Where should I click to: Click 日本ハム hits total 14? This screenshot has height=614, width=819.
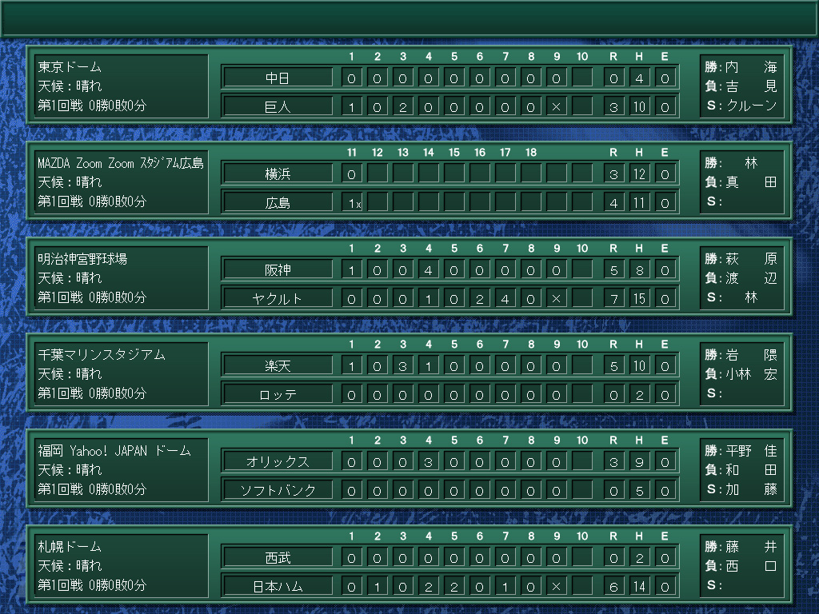coord(639,587)
